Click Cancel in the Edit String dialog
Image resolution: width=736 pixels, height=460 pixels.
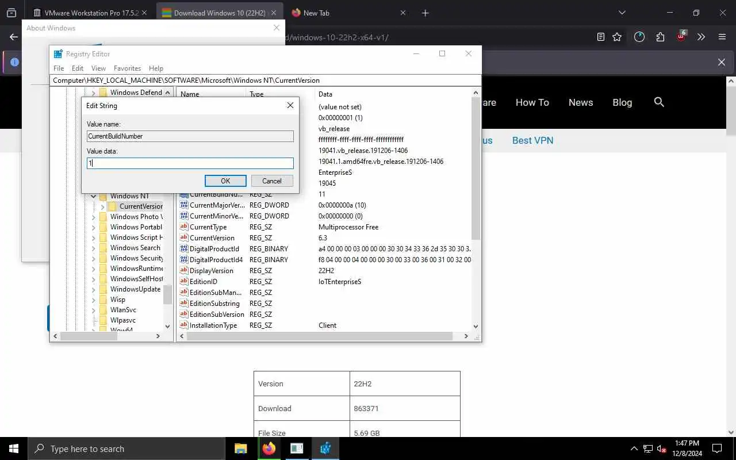pos(272,181)
